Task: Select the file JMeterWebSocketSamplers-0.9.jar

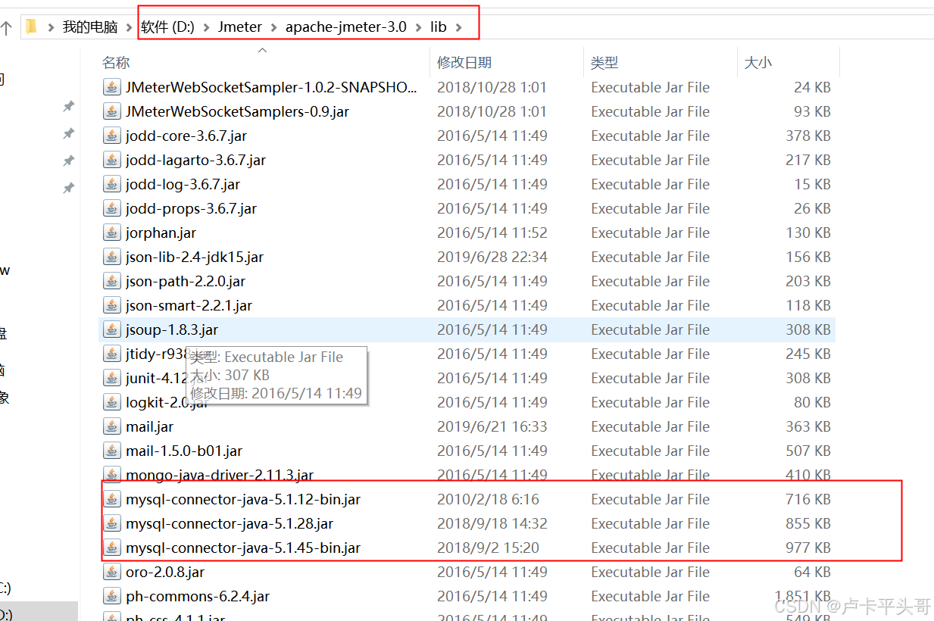Action: coord(238,111)
